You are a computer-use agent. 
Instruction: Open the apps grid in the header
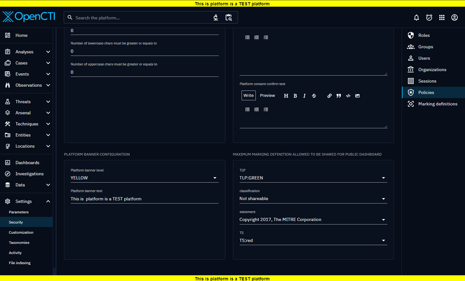click(x=442, y=17)
